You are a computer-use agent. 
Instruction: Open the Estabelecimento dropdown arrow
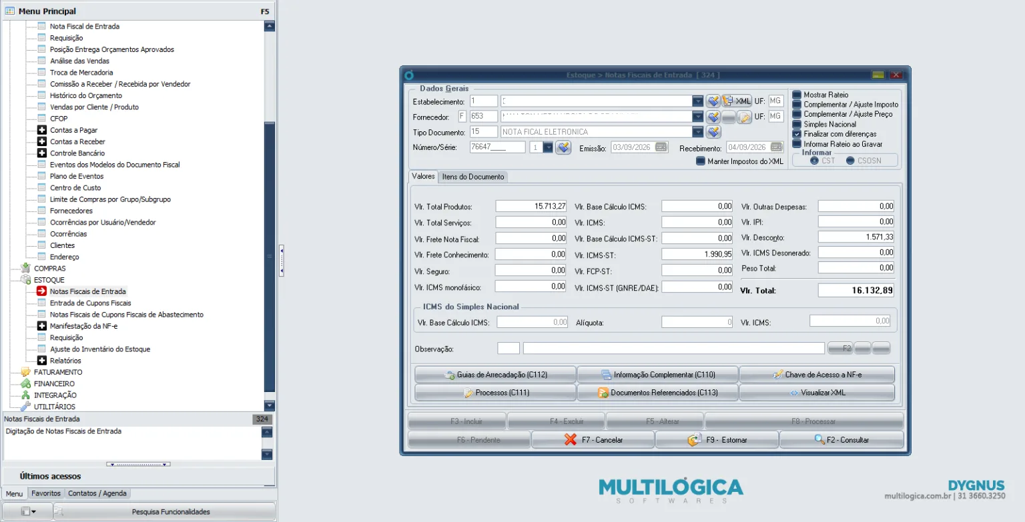[698, 101]
